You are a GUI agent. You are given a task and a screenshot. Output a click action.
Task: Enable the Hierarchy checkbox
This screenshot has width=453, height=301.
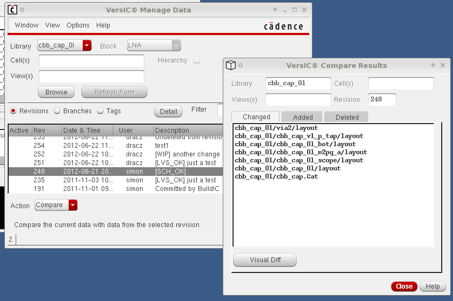tap(196, 60)
